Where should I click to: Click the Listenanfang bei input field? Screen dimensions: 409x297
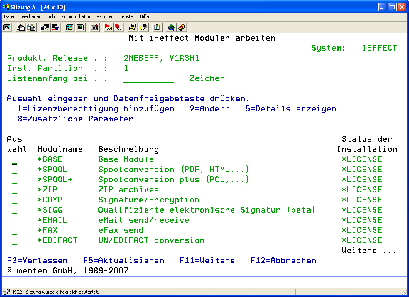148,78
